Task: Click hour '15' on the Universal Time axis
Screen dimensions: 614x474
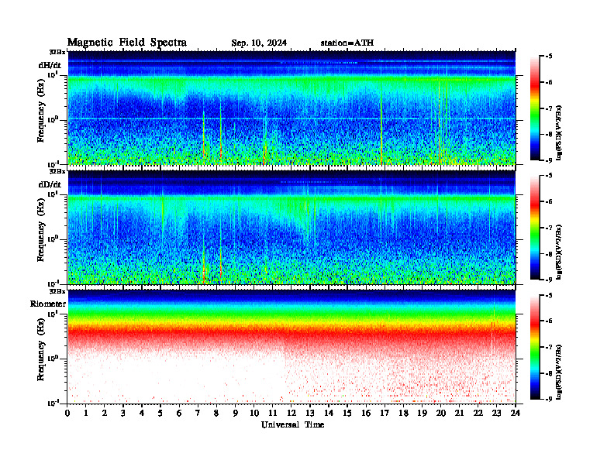Action: [347, 413]
